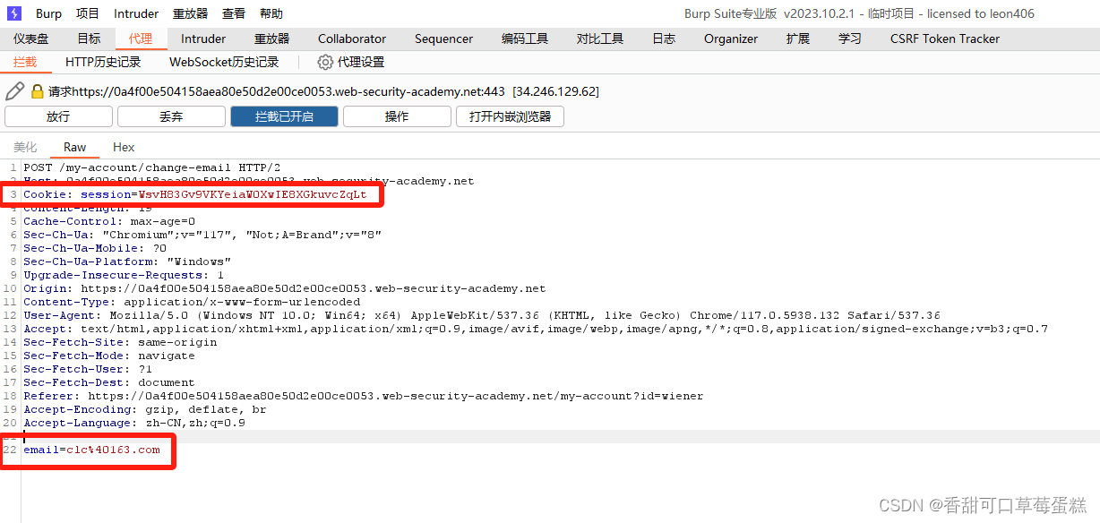Switch to the 仪表盘 tab

pos(31,39)
